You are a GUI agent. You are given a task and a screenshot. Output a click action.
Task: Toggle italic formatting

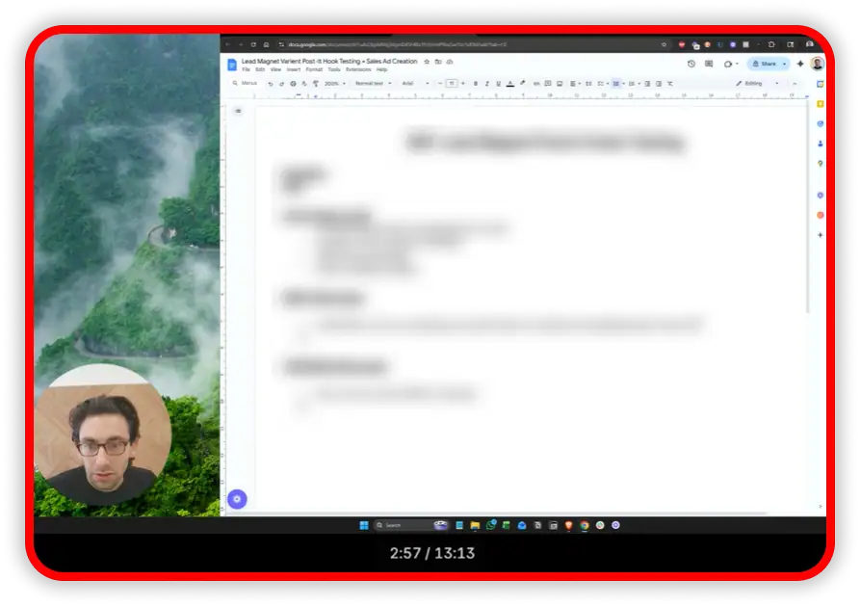486,84
